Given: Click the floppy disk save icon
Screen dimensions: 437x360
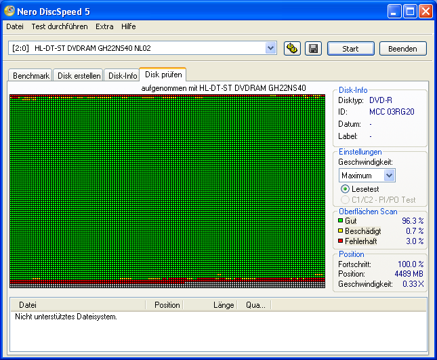Looking at the screenshot, I should (x=313, y=49).
